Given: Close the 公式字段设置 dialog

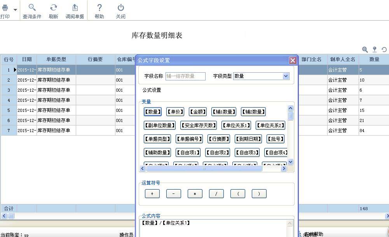Looking at the screenshot, I should 293,60.
